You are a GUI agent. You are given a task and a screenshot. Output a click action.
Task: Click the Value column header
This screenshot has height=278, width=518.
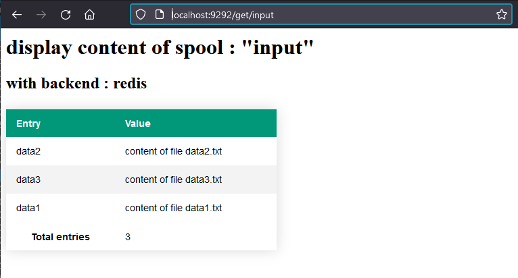pyautogui.click(x=138, y=123)
